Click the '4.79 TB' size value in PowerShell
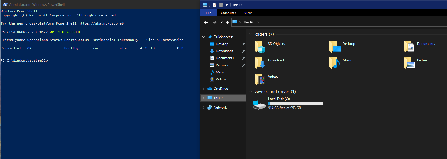This screenshot has width=447, height=159. tap(147, 48)
